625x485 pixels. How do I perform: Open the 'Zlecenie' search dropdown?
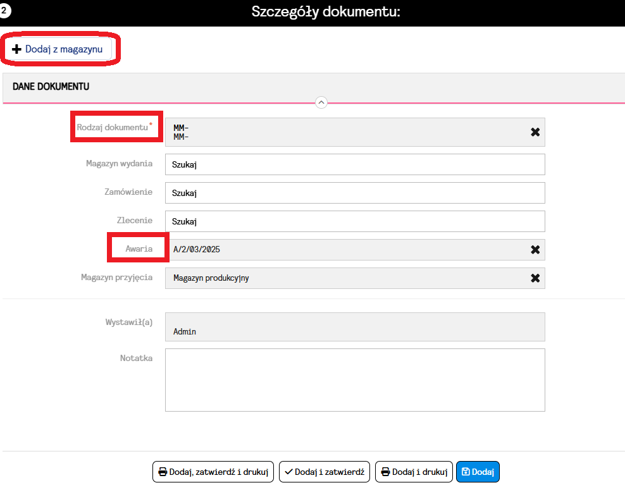pyautogui.click(x=354, y=221)
